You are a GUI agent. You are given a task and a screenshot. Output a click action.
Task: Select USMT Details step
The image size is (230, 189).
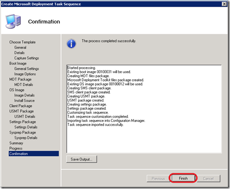click(x=25, y=116)
